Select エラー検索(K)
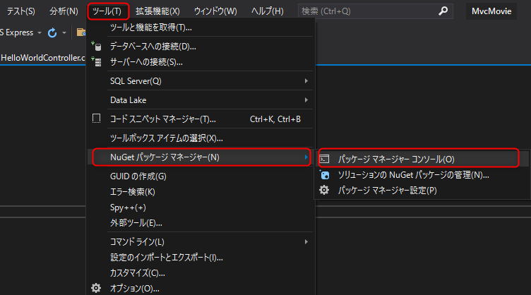Viewport: 531px width, 295px height. [201, 192]
